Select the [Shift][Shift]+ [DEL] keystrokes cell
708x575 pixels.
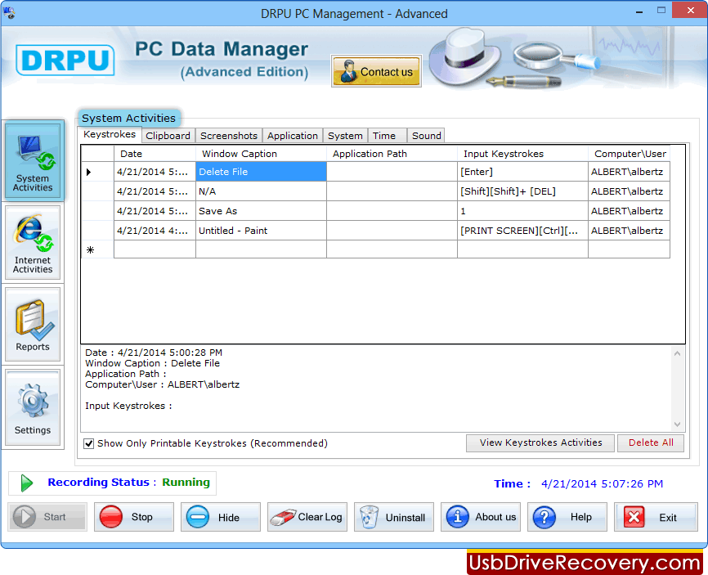point(523,191)
